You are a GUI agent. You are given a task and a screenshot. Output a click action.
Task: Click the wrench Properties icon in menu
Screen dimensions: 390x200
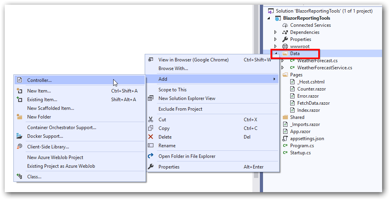(x=151, y=167)
